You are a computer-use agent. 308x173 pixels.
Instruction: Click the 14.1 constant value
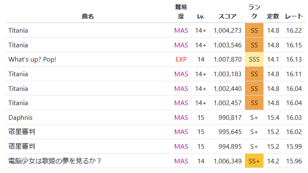point(273,59)
